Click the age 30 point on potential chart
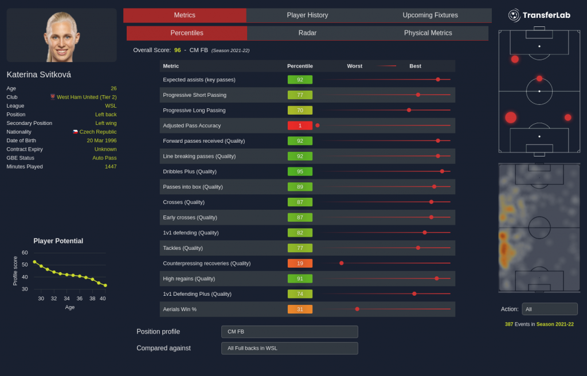 click(x=41, y=266)
